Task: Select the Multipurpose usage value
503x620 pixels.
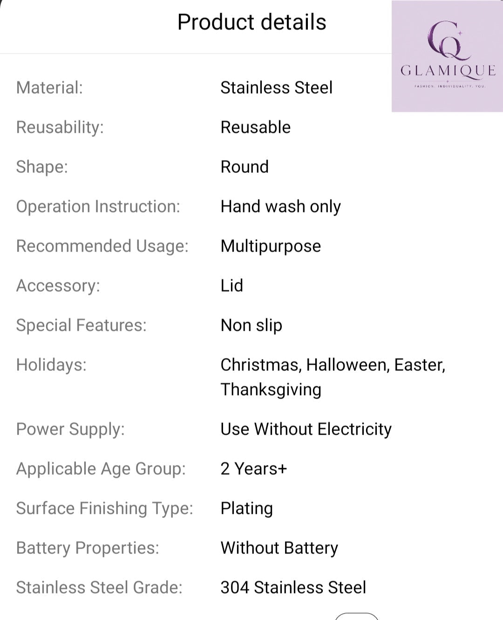Action: 271,246
